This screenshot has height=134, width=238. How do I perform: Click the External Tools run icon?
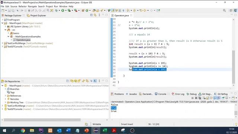75,10
